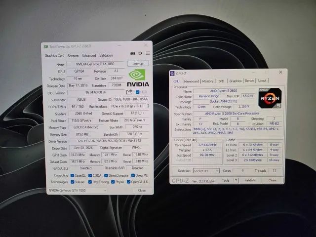Switch to the Validation tab
Image resolution: width=316 pixels, height=237 pixels.
point(106,55)
